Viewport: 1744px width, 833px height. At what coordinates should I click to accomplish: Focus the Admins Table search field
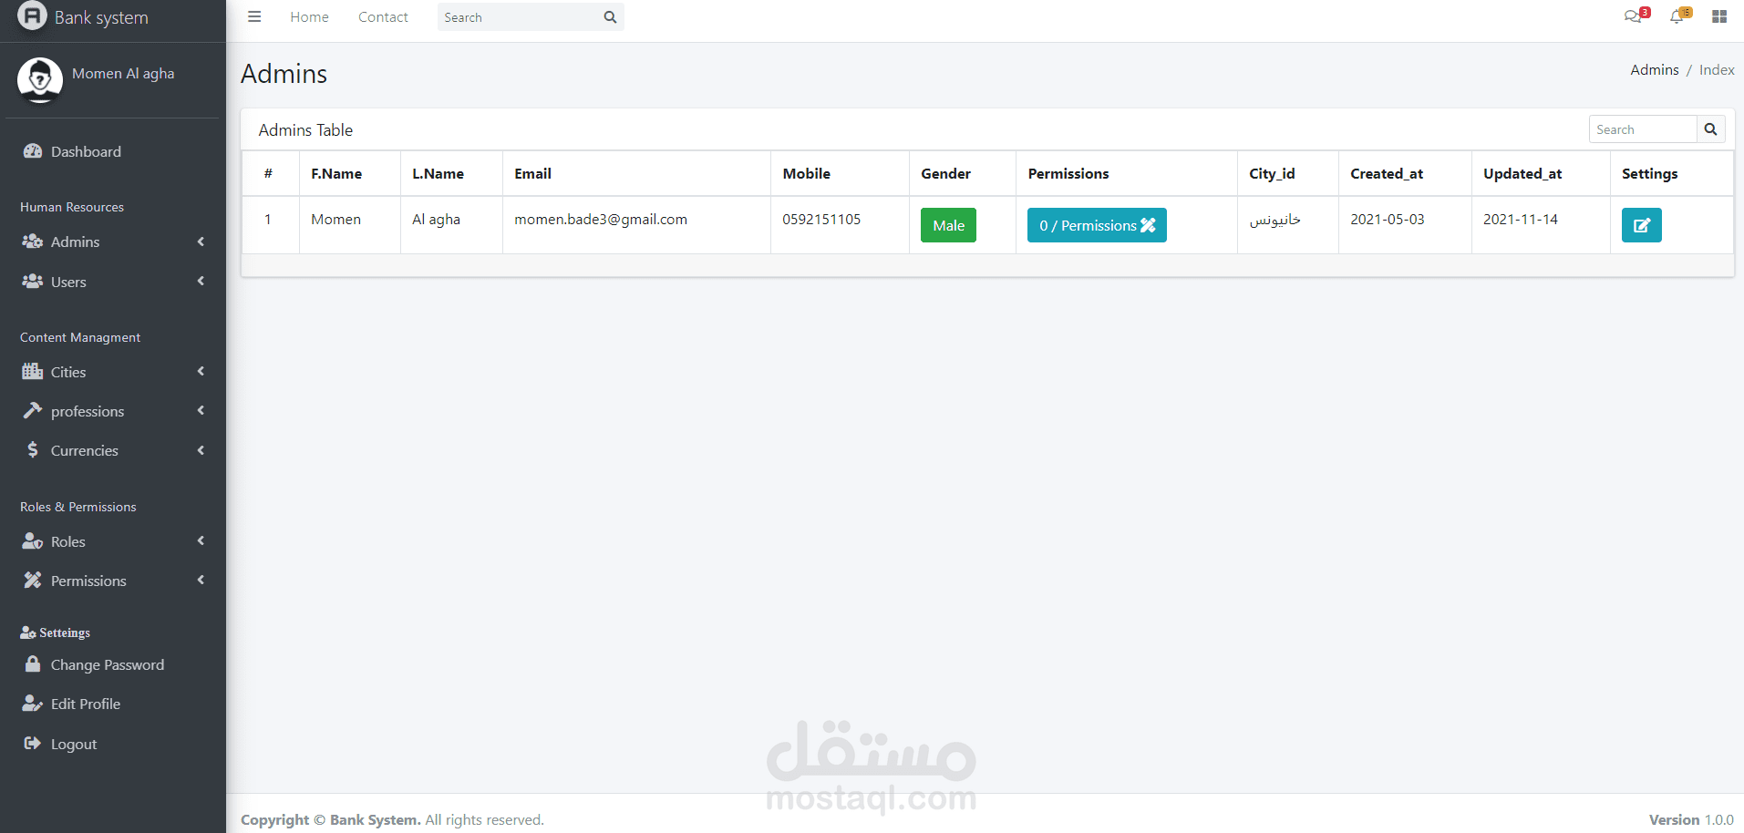click(x=1643, y=129)
